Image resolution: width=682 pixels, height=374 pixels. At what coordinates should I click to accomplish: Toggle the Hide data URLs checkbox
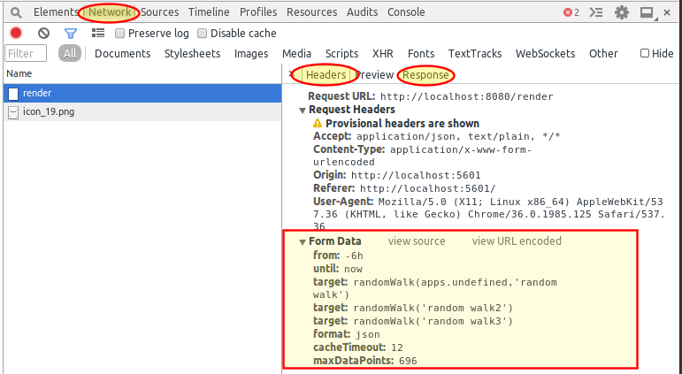click(x=645, y=53)
